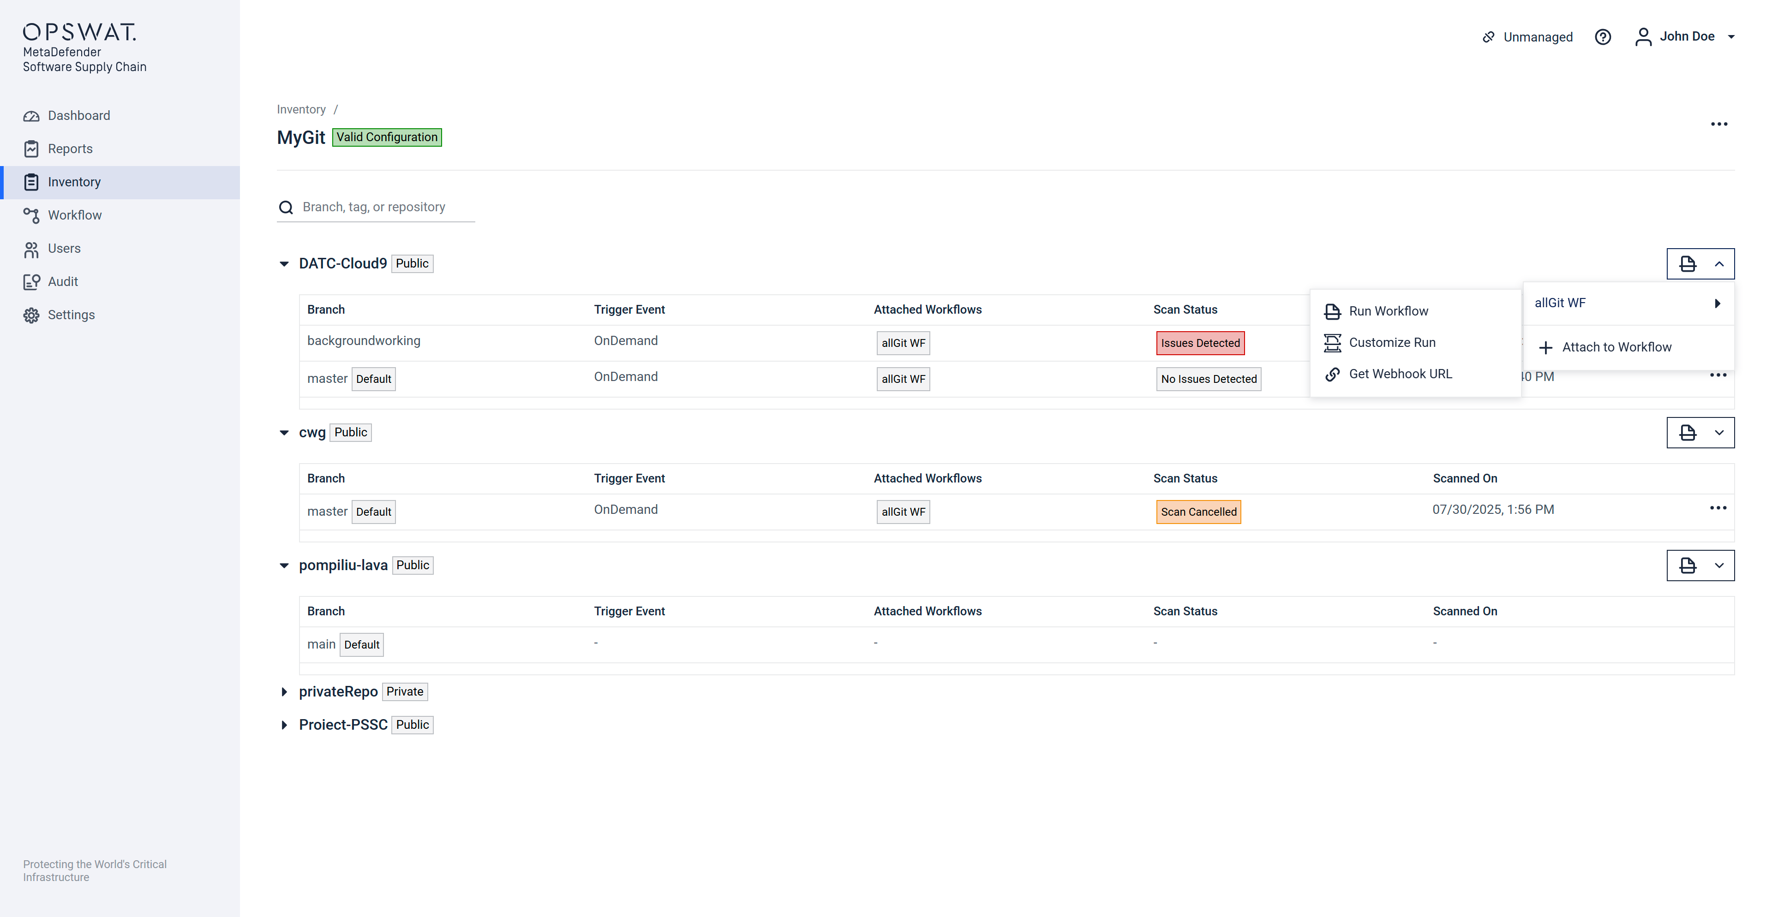
Task: Close DATC-Cloud9 workflow dropdown chevron
Action: tap(1719, 264)
